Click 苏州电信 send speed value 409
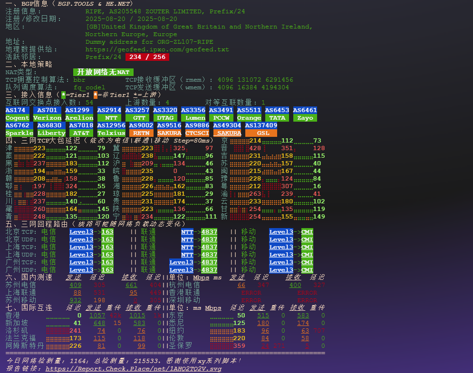This screenshot has width=473, height=373. (76, 285)
